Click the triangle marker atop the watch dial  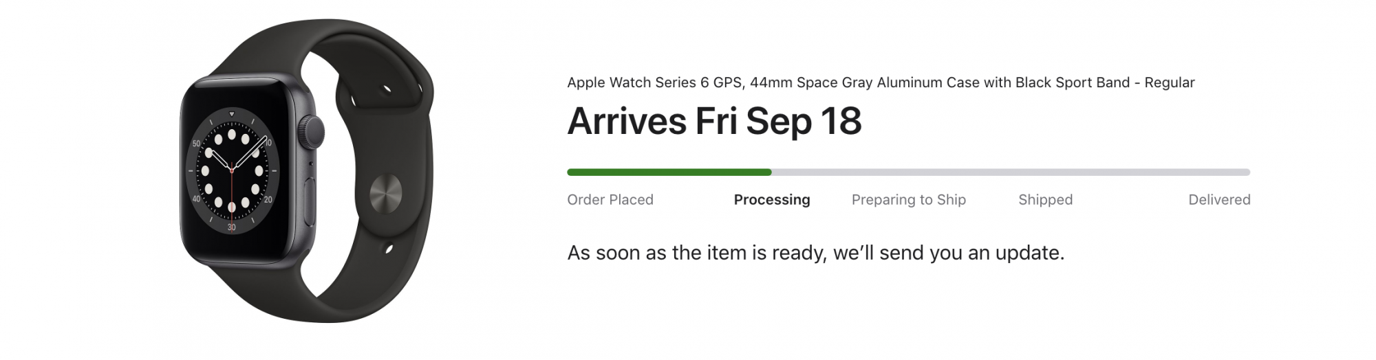coord(231,114)
